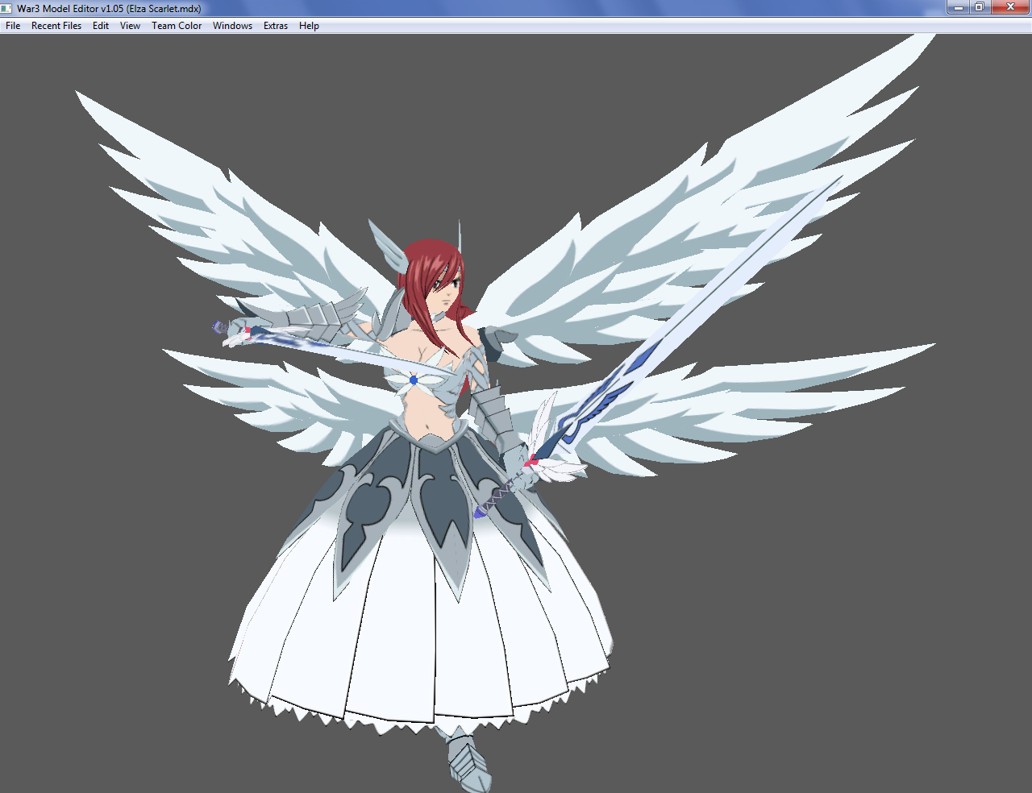The height and width of the screenshot is (793, 1032).
Task: Minimize the War3 Model Editor window
Action: click(x=958, y=7)
